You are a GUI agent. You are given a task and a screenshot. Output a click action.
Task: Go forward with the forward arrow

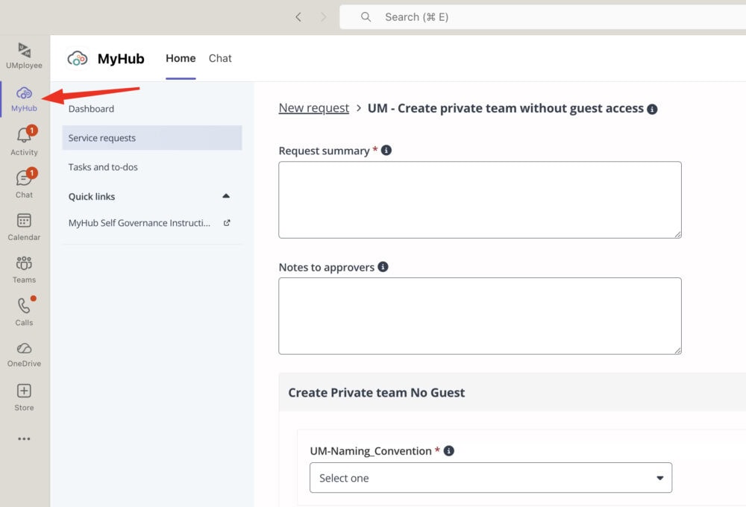click(324, 17)
